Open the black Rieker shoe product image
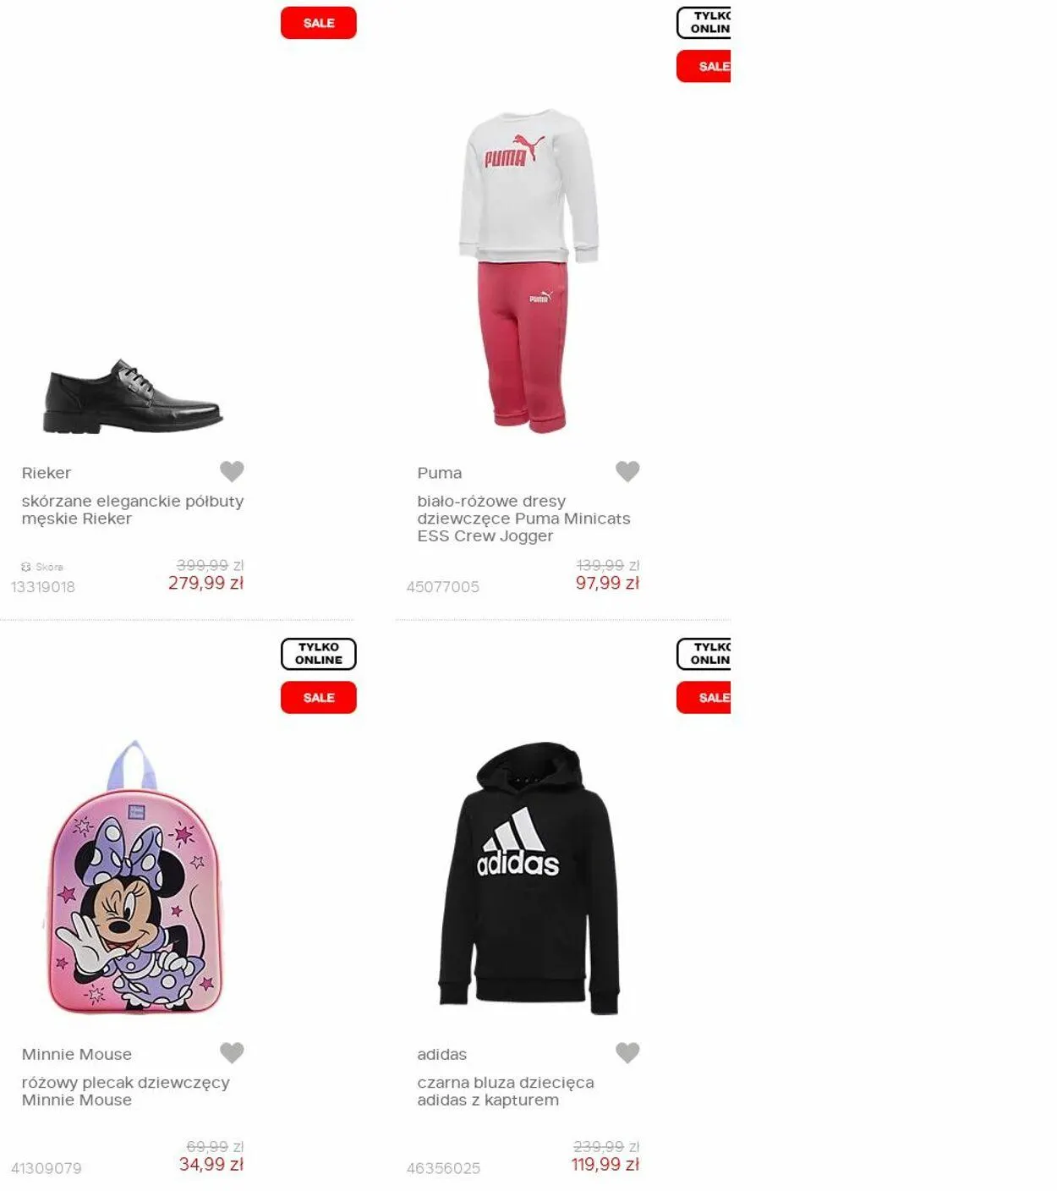 tap(133, 397)
